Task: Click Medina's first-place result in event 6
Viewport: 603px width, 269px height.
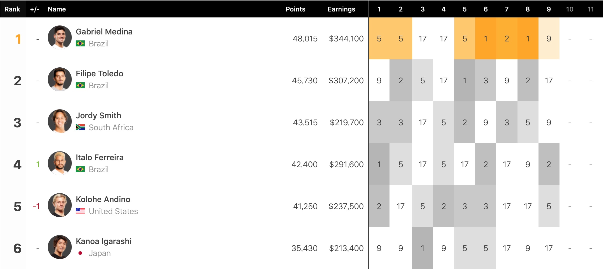Action: [485, 39]
